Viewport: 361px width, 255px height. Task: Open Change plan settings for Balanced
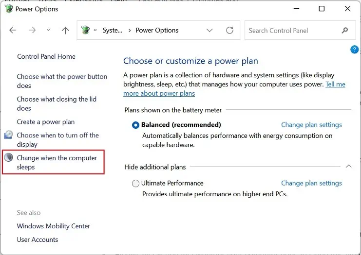click(x=311, y=125)
